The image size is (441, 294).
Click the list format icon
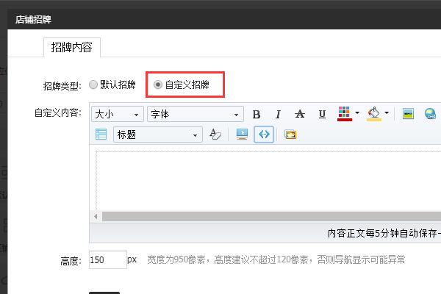[101, 135]
